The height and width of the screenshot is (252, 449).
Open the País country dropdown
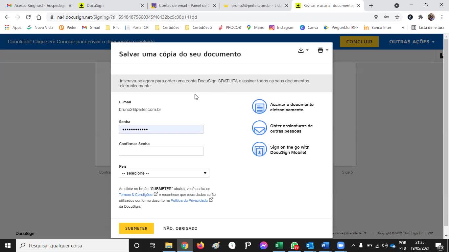[x=164, y=173]
